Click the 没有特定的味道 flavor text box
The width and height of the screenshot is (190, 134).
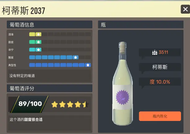(x=50, y=76)
